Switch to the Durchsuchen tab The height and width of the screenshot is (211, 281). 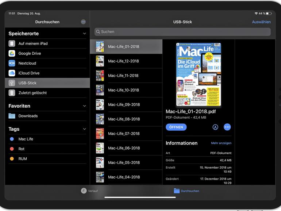point(186,191)
